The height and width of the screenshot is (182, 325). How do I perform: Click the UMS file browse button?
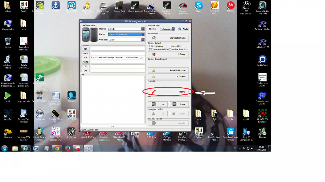86,71
